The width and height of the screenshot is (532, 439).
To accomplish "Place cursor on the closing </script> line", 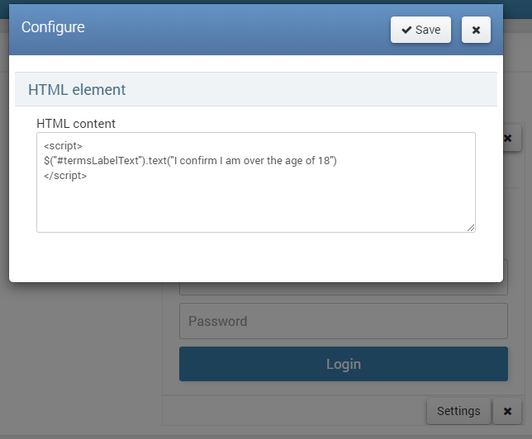I will pos(65,176).
